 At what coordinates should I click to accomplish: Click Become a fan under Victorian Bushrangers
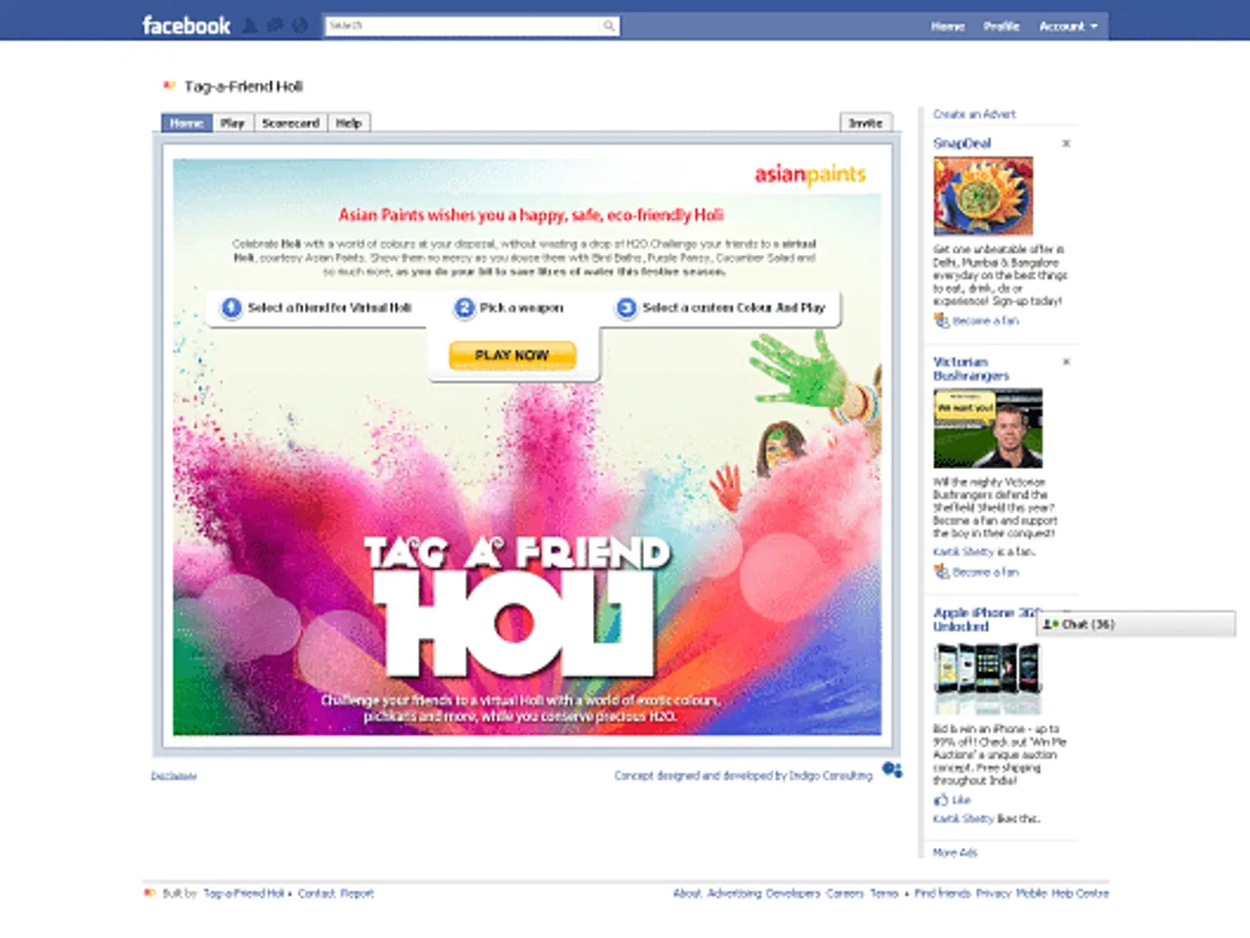pos(985,572)
